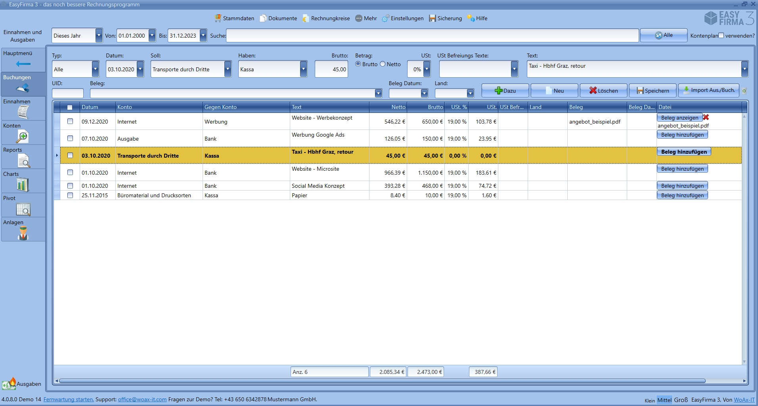Toggle the select-all checkbox in table header

click(70, 107)
